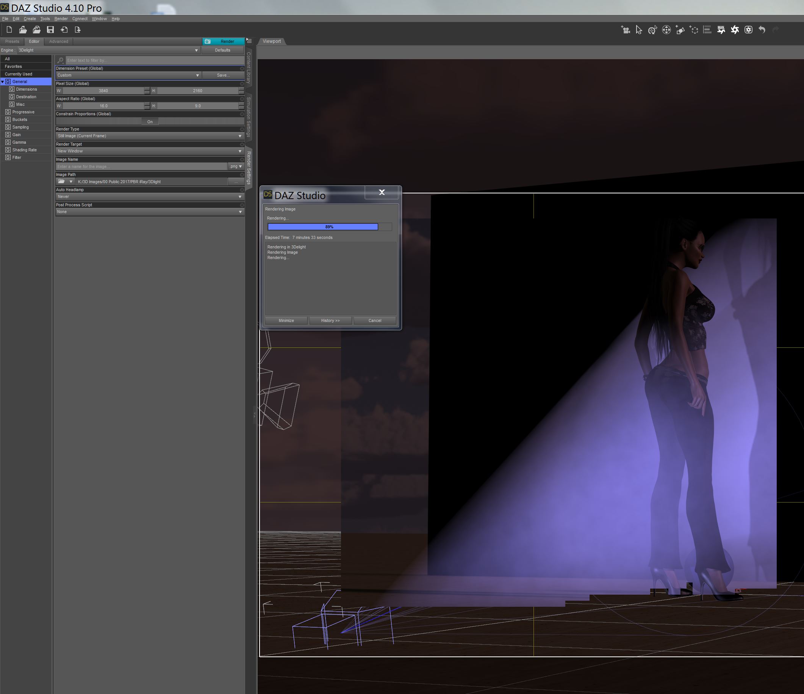Viewport: 804px width, 694px height.
Task: Click the History >> button
Action: click(330, 320)
